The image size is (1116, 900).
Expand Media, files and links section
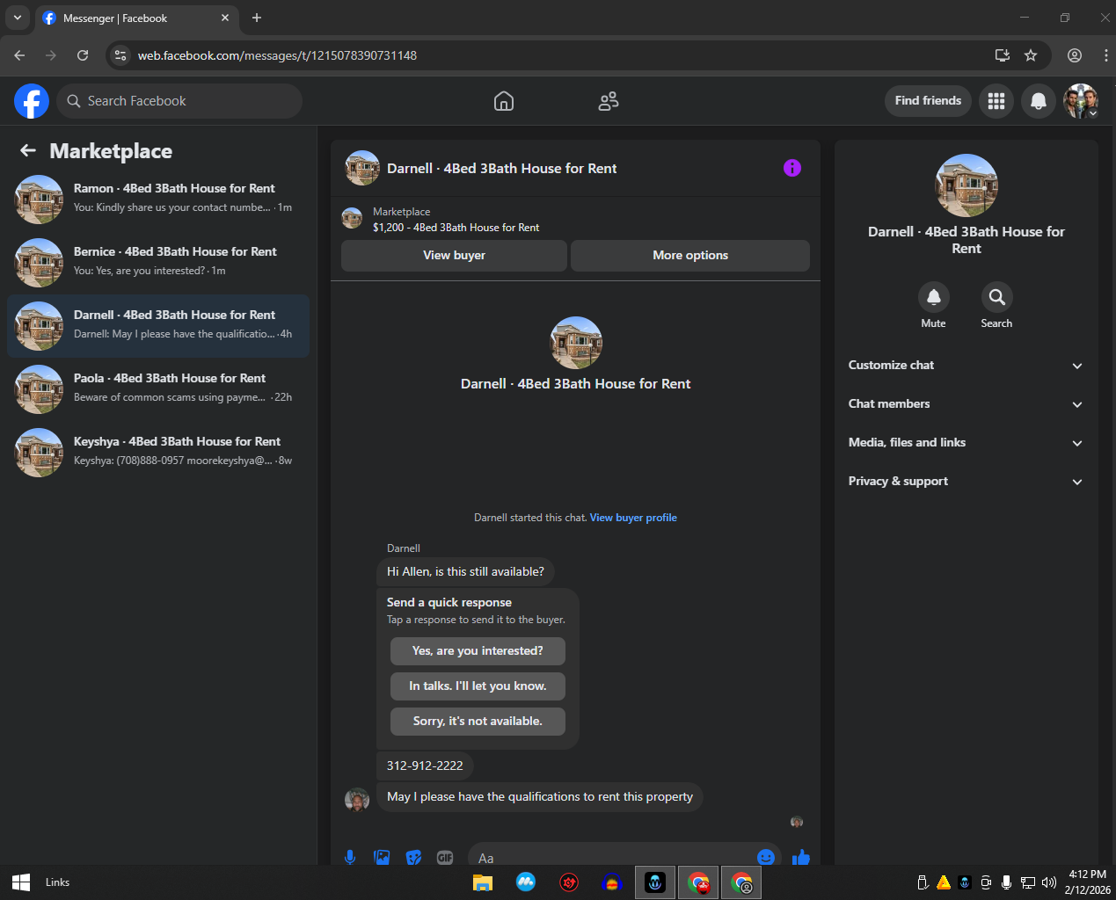[966, 443]
